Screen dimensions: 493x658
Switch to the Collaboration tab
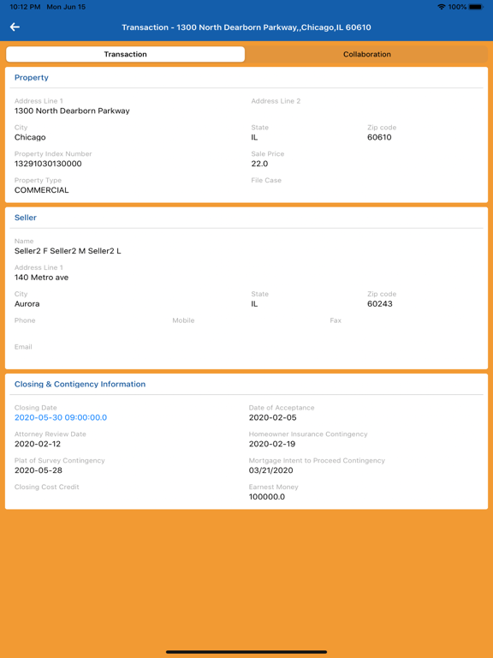tap(367, 54)
